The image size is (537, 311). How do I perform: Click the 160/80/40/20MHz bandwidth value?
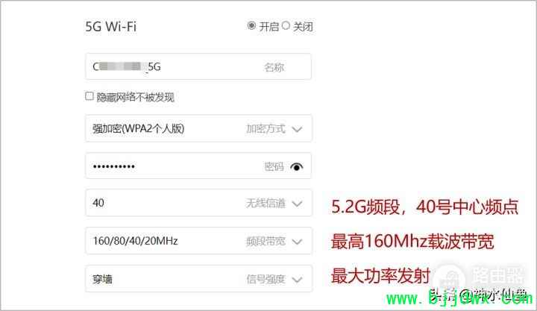(x=135, y=241)
